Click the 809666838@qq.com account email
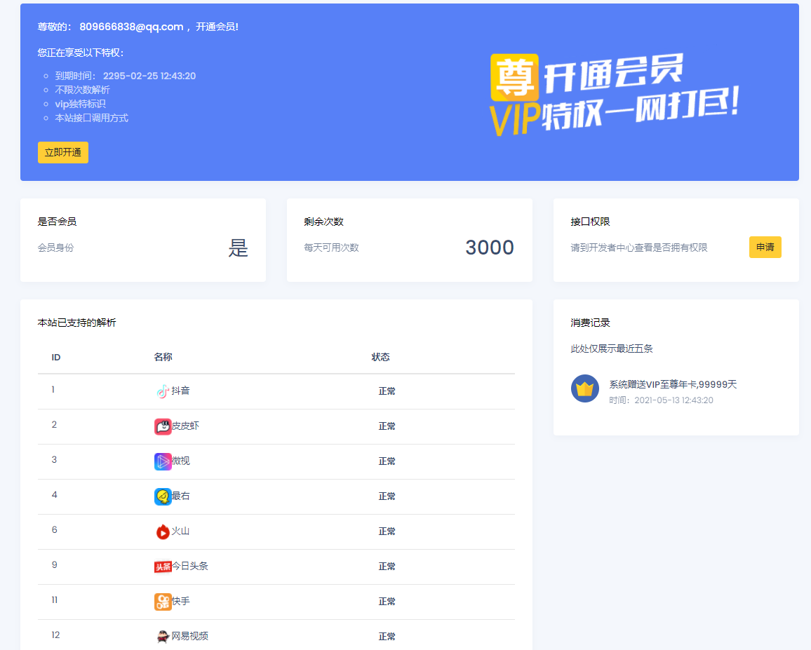This screenshot has width=811, height=650. click(x=131, y=27)
